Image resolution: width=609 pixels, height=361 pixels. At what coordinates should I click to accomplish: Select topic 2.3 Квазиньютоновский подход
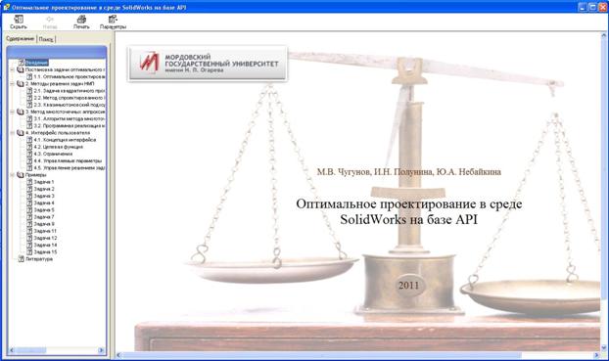point(70,105)
